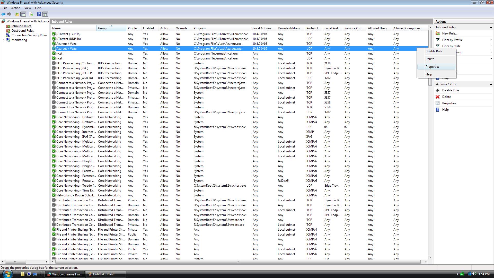Click Properties link under Azureus / Vuze actions

pyautogui.click(x=449, y=103)
